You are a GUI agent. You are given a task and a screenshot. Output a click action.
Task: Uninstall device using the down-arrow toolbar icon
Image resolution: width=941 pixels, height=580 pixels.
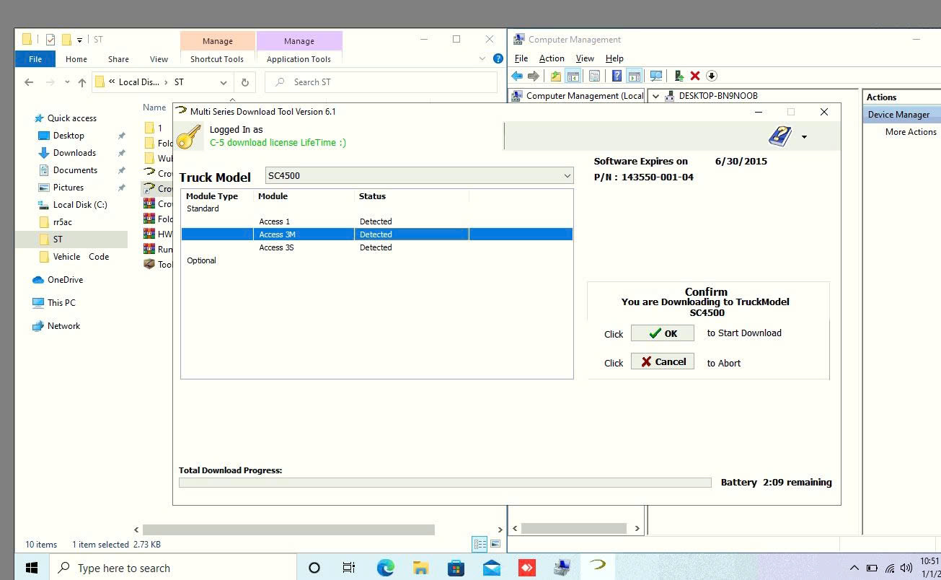(x=712, y=75)
